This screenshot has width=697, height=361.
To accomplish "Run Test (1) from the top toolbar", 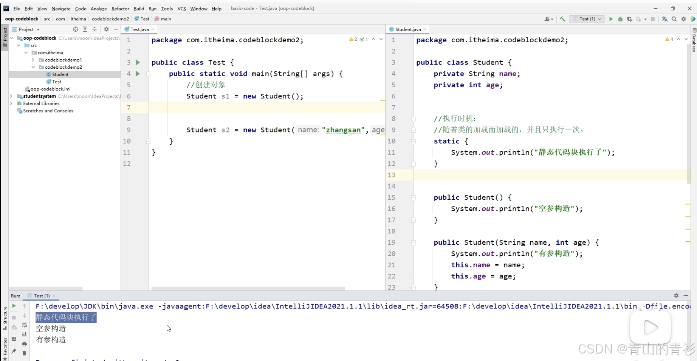I will pos(611,19).
